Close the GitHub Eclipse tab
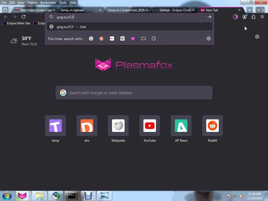This screenshot has height=201, width=268. point(193,10)
